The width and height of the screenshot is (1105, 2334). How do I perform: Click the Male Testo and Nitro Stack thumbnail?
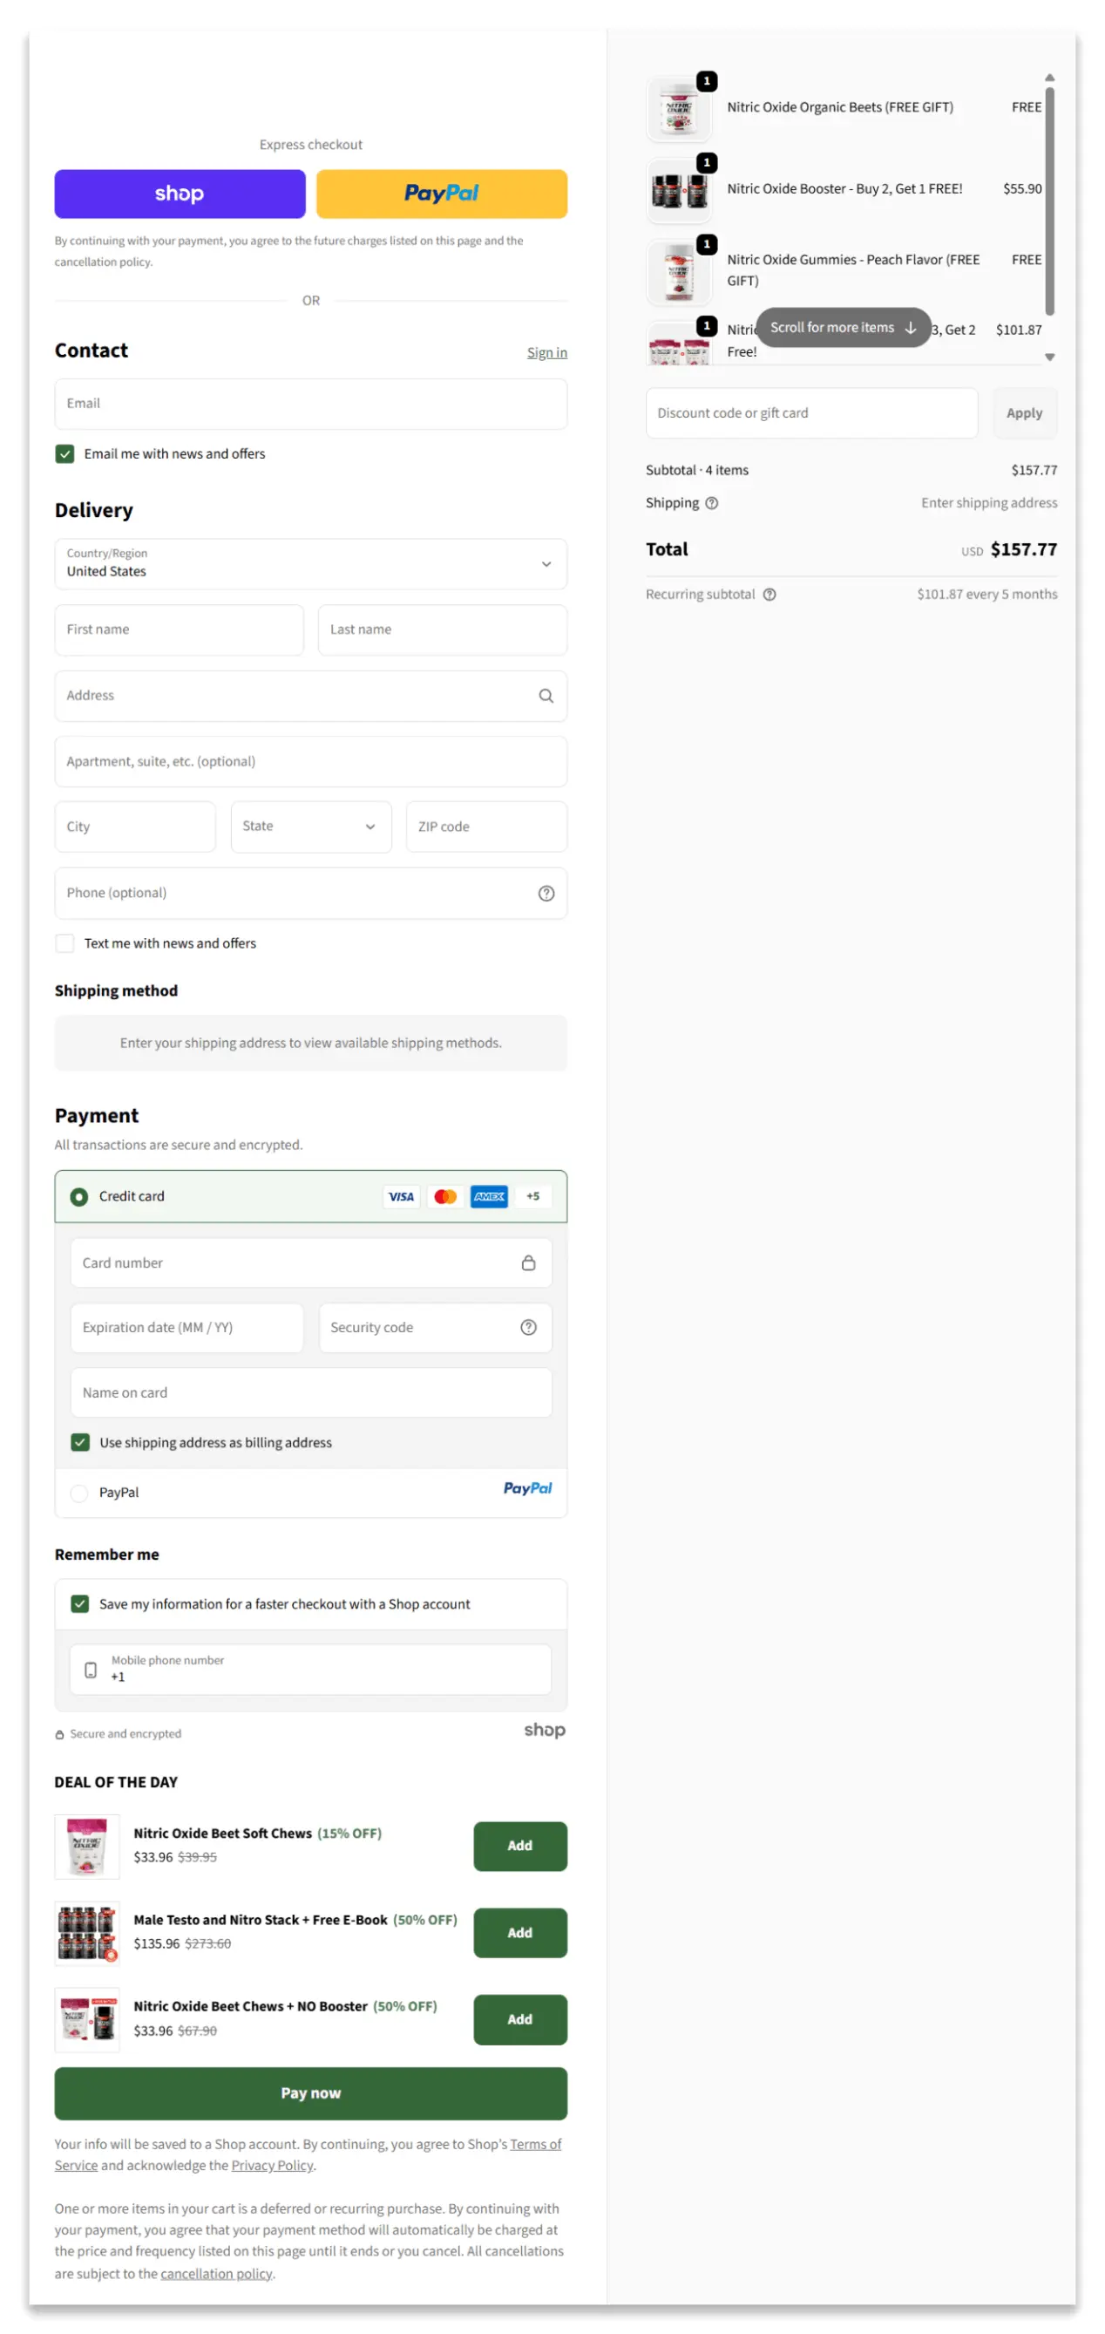tap(87, 1934)
